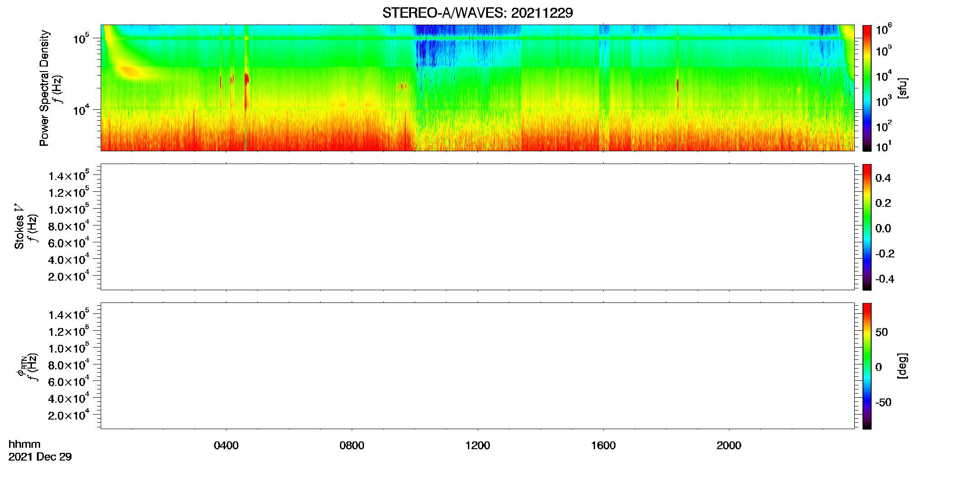Screen dimensions: 955x492
Task: Click the power spectral density color bar
Action: pyautogui.click(x=867, y=88)
